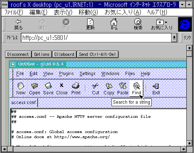Open gedit View menu

pyautogui.click(x=48, y=74)
